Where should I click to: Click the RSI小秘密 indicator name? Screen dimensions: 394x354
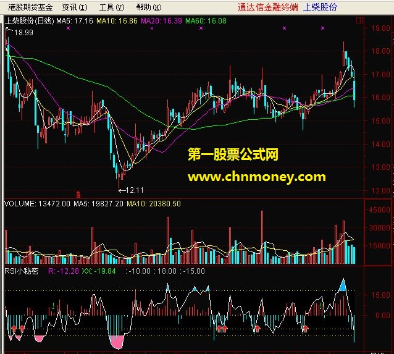pyautogui.click(x=22, y=271)
